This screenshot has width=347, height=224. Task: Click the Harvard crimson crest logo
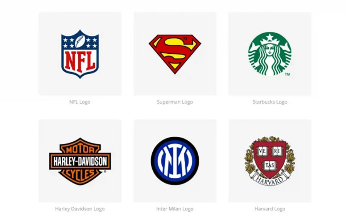click(270, 161)
